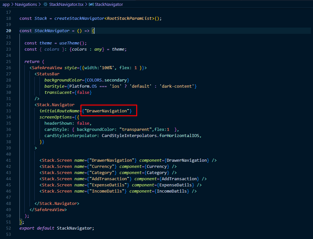
Task: Click the false value after headerShown
Action: tap(84, 123)
